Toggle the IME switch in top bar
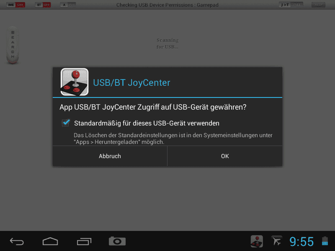The image size is (335, 251). (15, 5)
